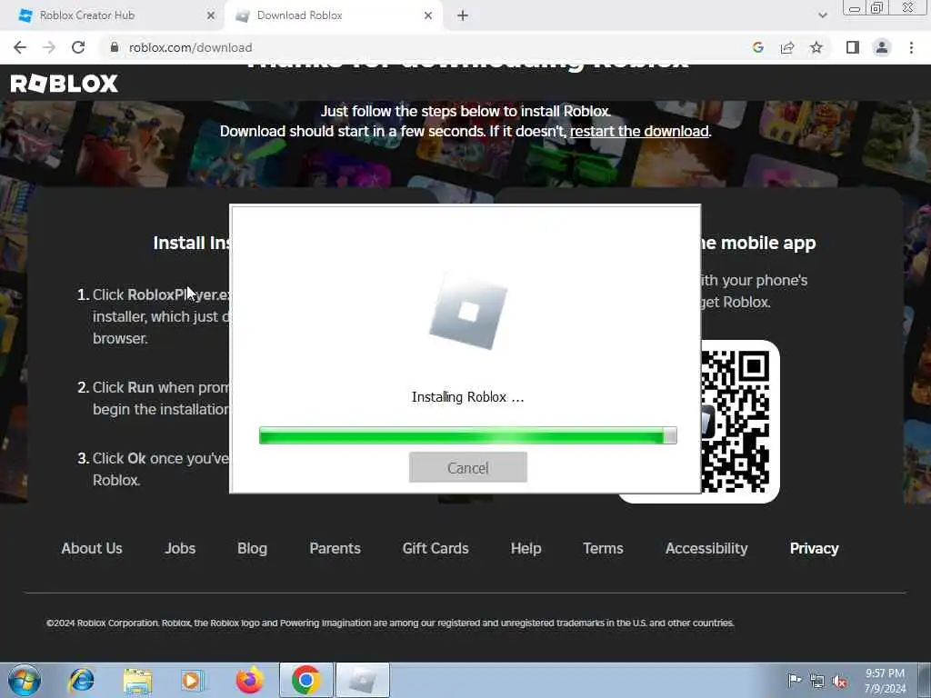This screenshot has height=698, width=931.
Task: Click the restart the download link
Action: click(x=639, y=131)
